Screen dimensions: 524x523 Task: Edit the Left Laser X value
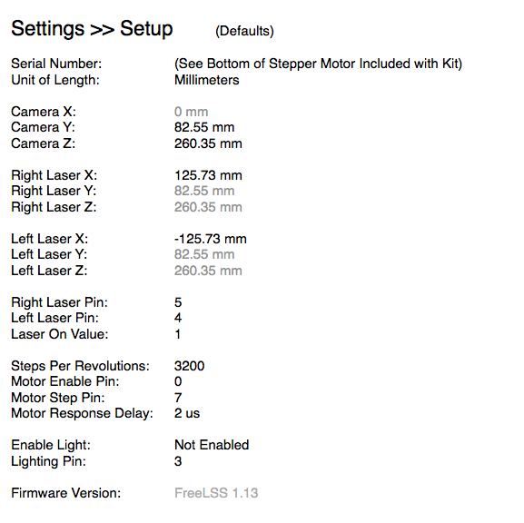tap(210, 239)
